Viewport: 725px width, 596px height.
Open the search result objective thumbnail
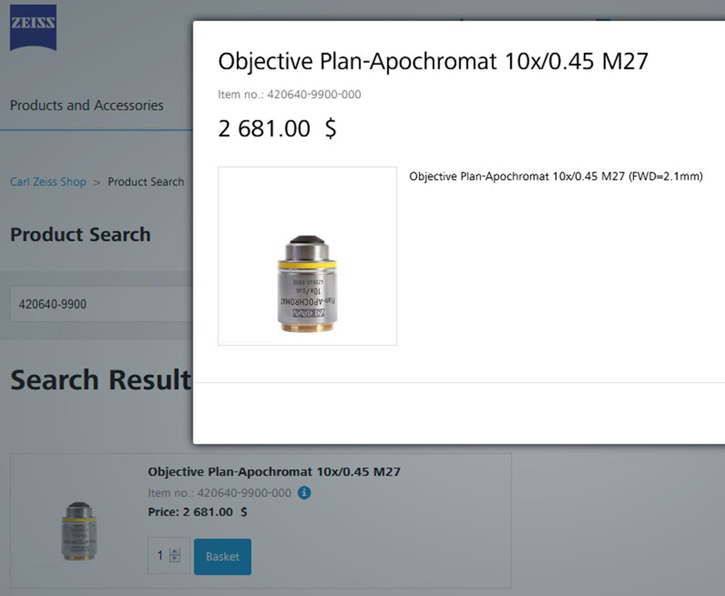pos(79,531)
